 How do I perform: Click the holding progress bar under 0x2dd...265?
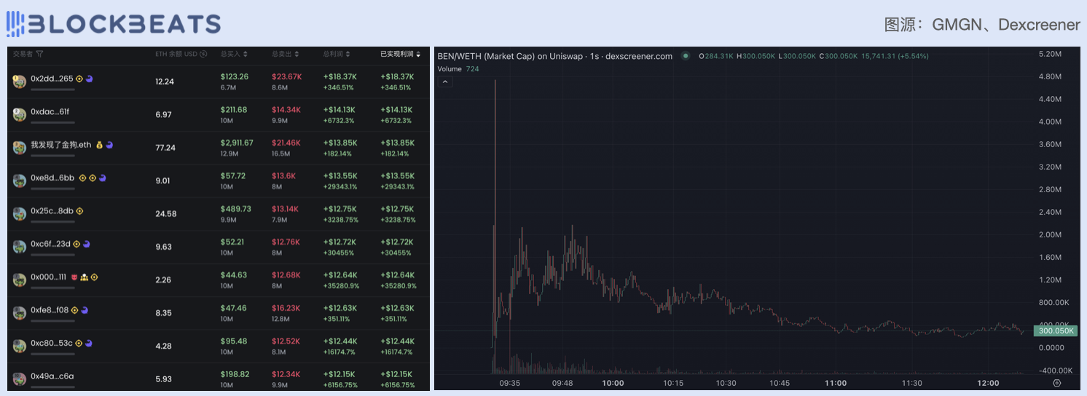click(x=52, y=90)
